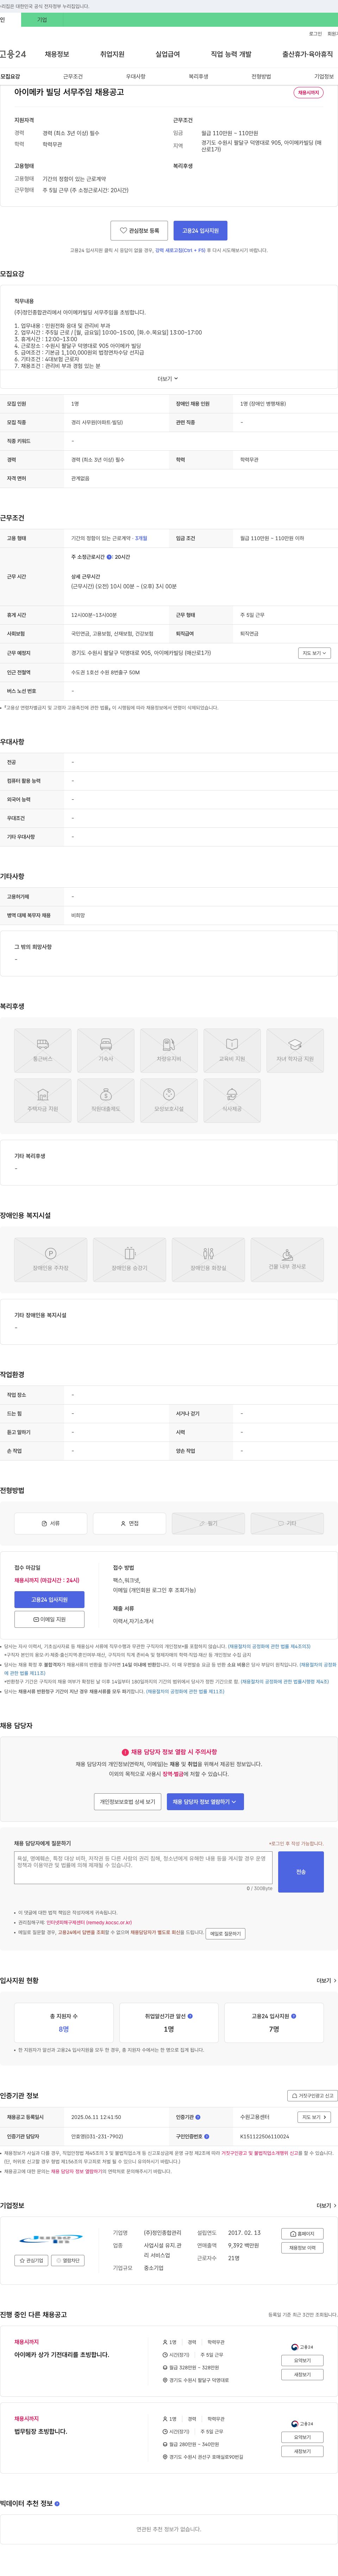Click the info icon beside 인증기관
338x2576 pixels.
[x=198, y=2117]
